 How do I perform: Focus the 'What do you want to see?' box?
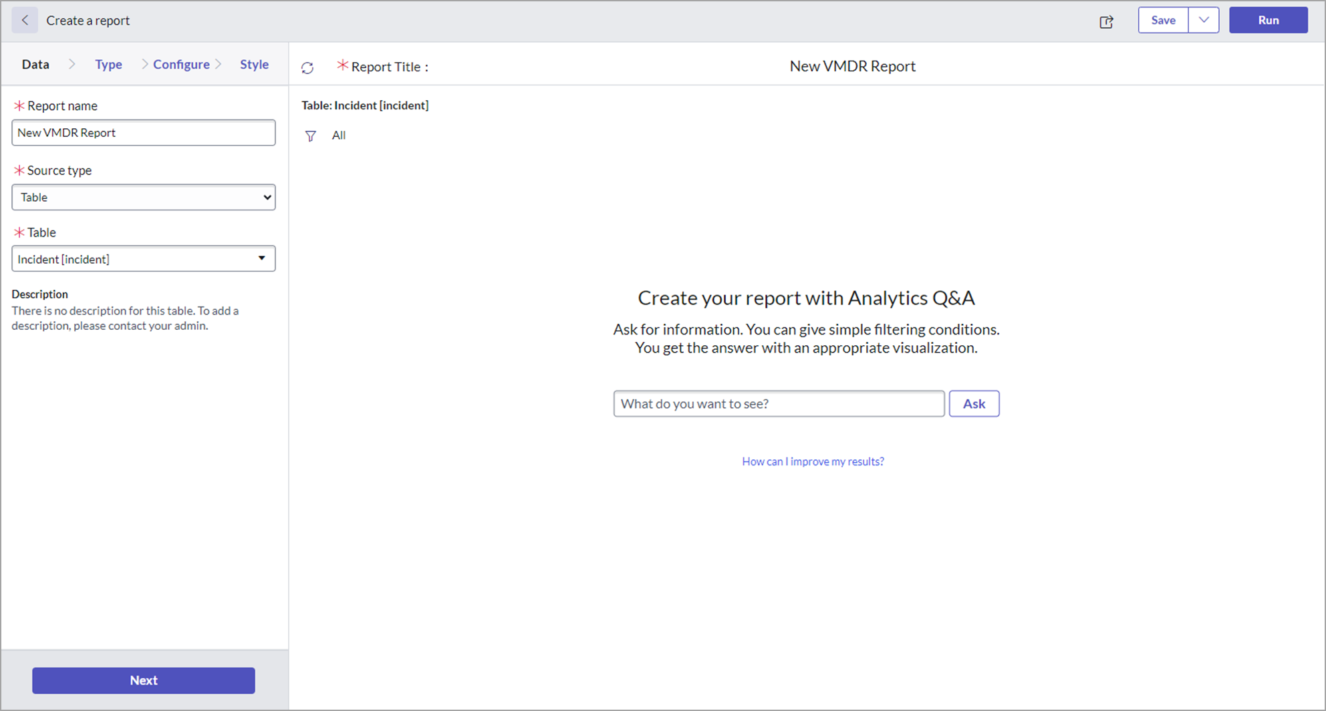(779, 403)
